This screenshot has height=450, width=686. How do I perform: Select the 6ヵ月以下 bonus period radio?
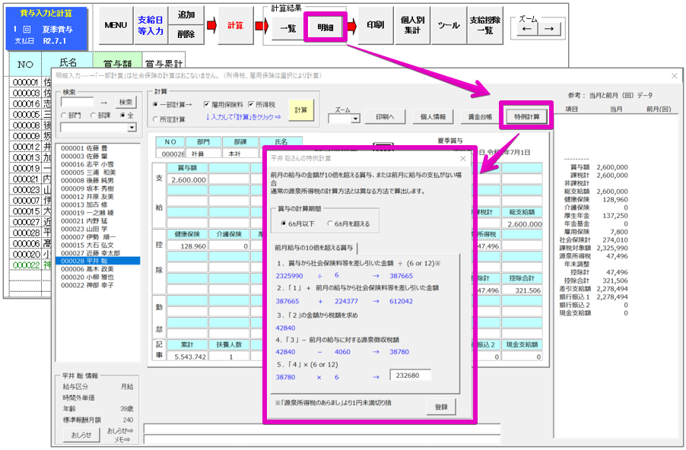(298, 223)
